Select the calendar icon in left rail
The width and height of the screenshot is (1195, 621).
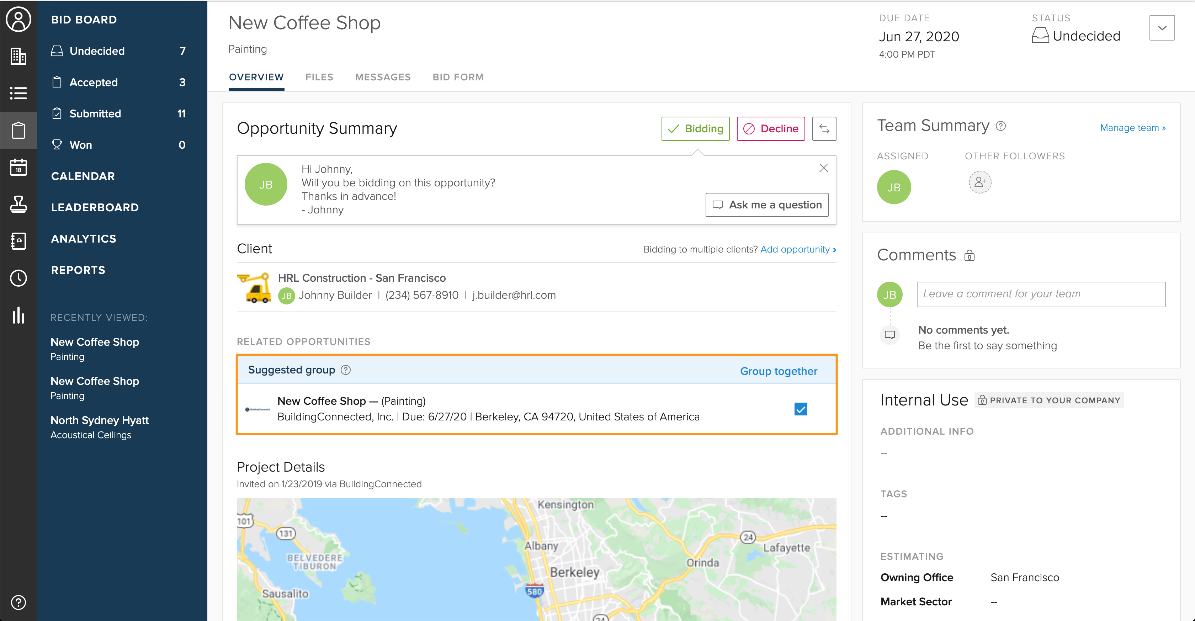point(18,167)
